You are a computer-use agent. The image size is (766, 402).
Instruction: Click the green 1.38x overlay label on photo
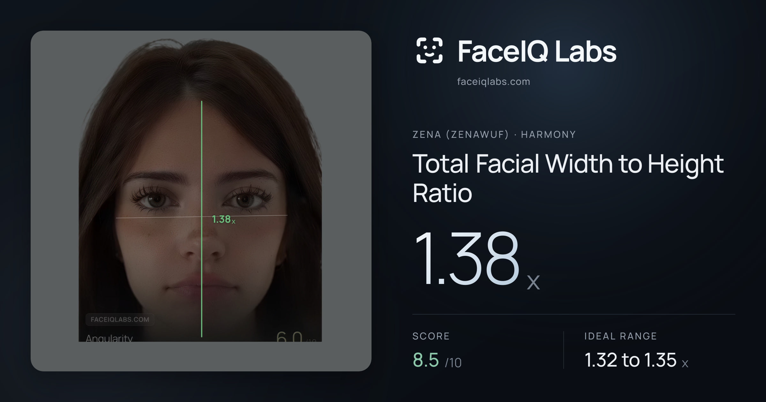point(223,220)
